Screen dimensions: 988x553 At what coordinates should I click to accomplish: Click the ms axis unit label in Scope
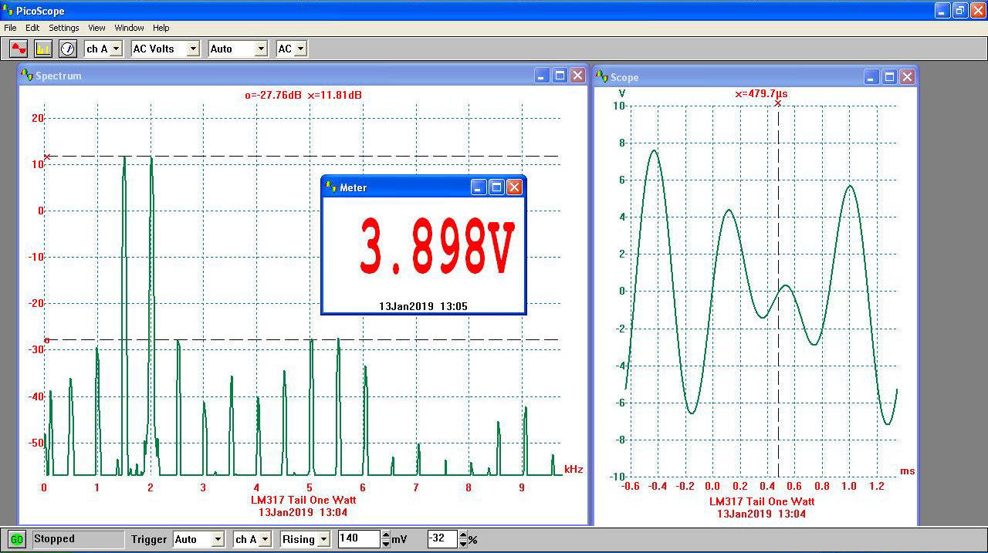907,470
